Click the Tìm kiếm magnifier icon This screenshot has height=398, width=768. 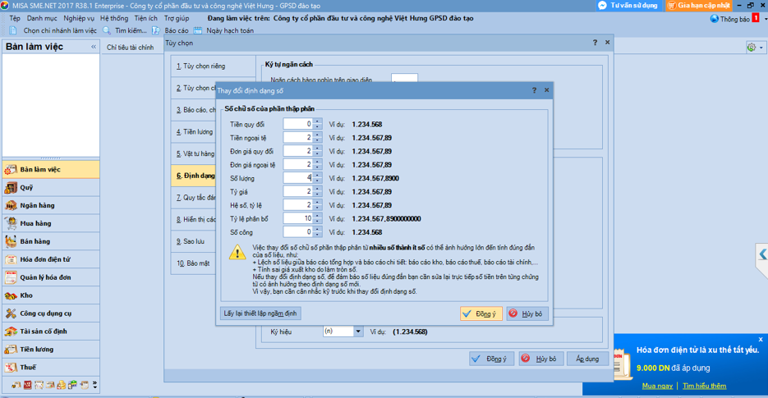pos(107,30)
